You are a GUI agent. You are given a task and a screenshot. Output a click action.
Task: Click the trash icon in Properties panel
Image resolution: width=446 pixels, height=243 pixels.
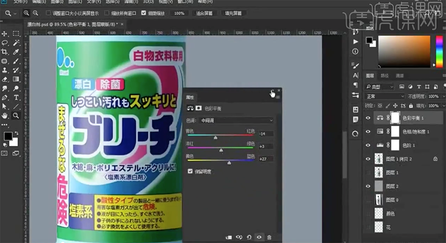(x=269, y=237)
